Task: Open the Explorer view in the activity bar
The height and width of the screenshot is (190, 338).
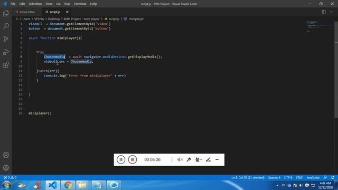Action: click(x=6, y=13)
